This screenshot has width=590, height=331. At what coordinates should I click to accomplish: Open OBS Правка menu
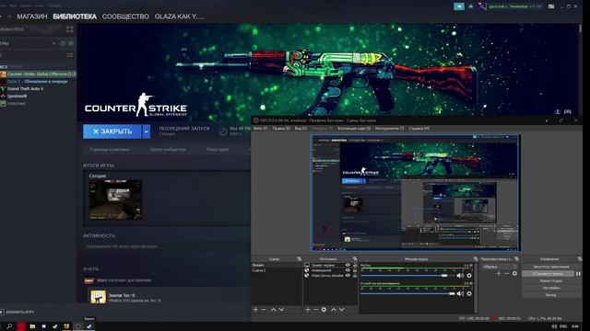[x=281, y=129]
